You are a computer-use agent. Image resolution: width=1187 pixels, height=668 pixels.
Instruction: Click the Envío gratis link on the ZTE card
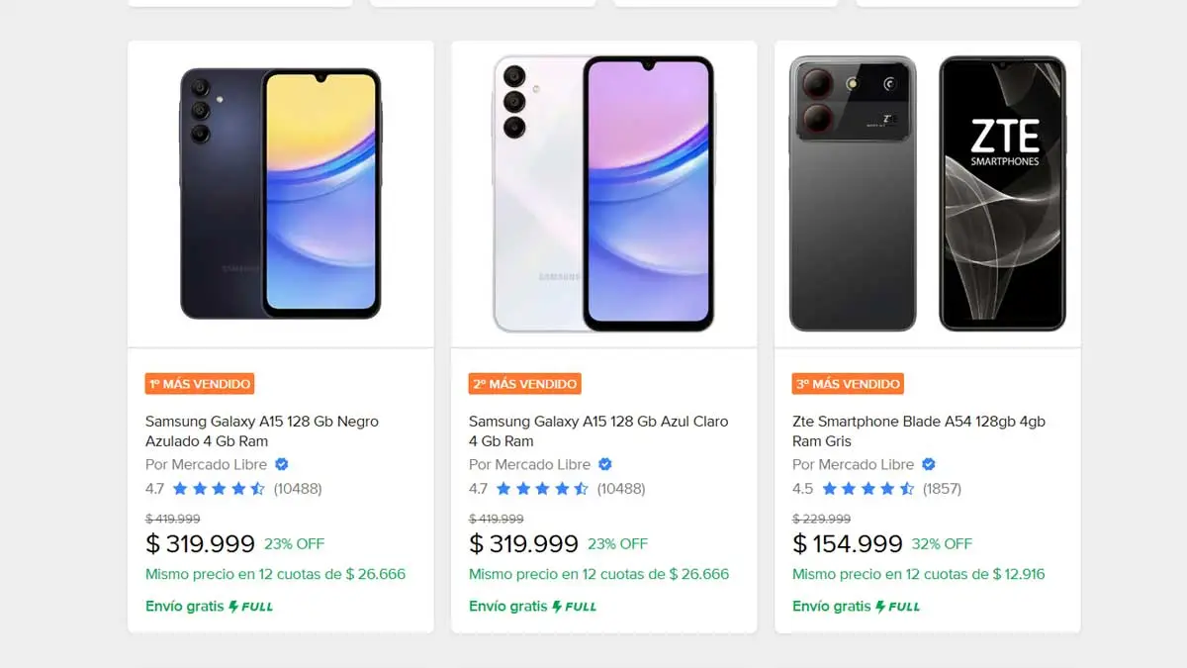tap(833, 606)
